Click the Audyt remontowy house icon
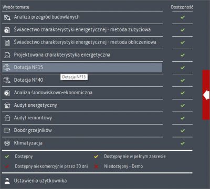The image size is (210, 189). pos(7,118)
